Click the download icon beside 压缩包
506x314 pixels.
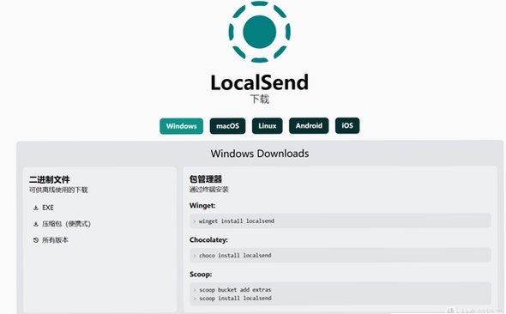coord(36,224)
